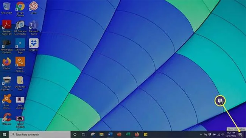Open the Action Center notification icon
Image resolution: width=246 pixels, height=138 pixels.
pyautogui.click(x=240, y=135)
